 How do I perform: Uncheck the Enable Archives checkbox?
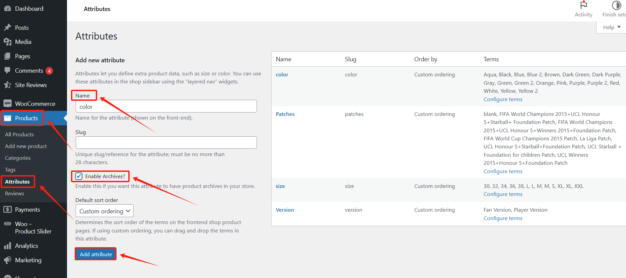(x=79, y=176)
